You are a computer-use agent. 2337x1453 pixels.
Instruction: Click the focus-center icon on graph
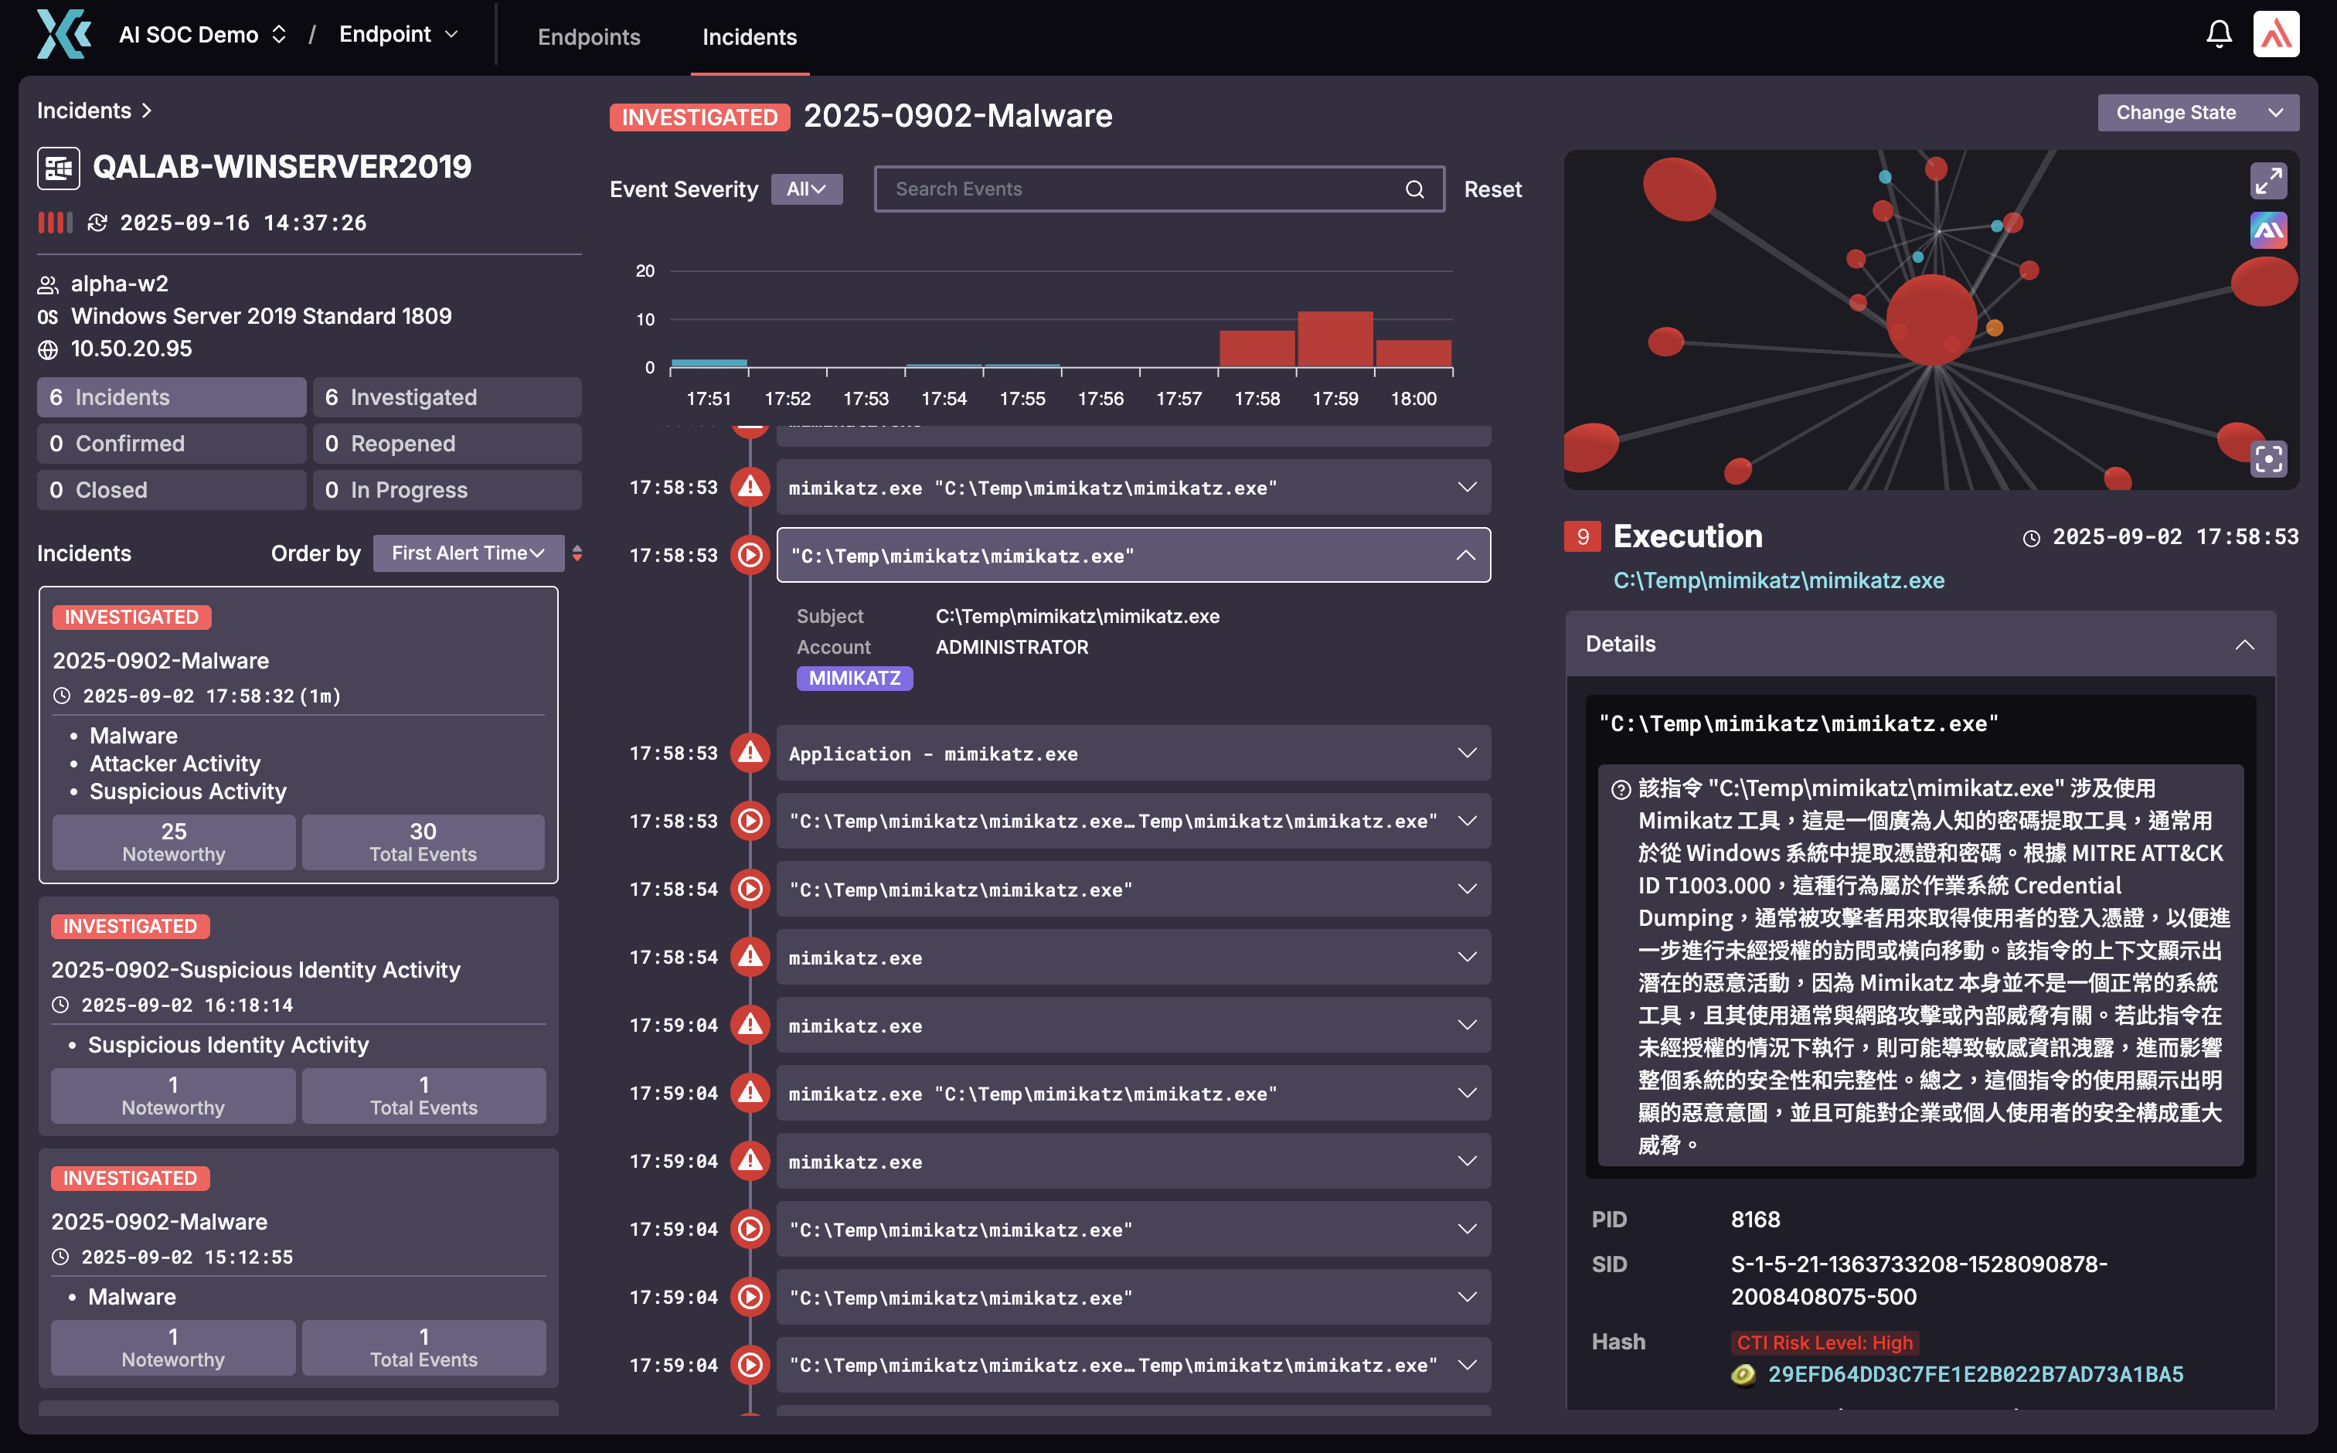tap(2267, 459)
